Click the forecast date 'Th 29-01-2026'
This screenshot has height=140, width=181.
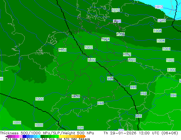click(x=120, y=133)
